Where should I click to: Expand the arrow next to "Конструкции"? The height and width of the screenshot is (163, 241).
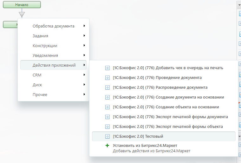click(x=84, y=45)
